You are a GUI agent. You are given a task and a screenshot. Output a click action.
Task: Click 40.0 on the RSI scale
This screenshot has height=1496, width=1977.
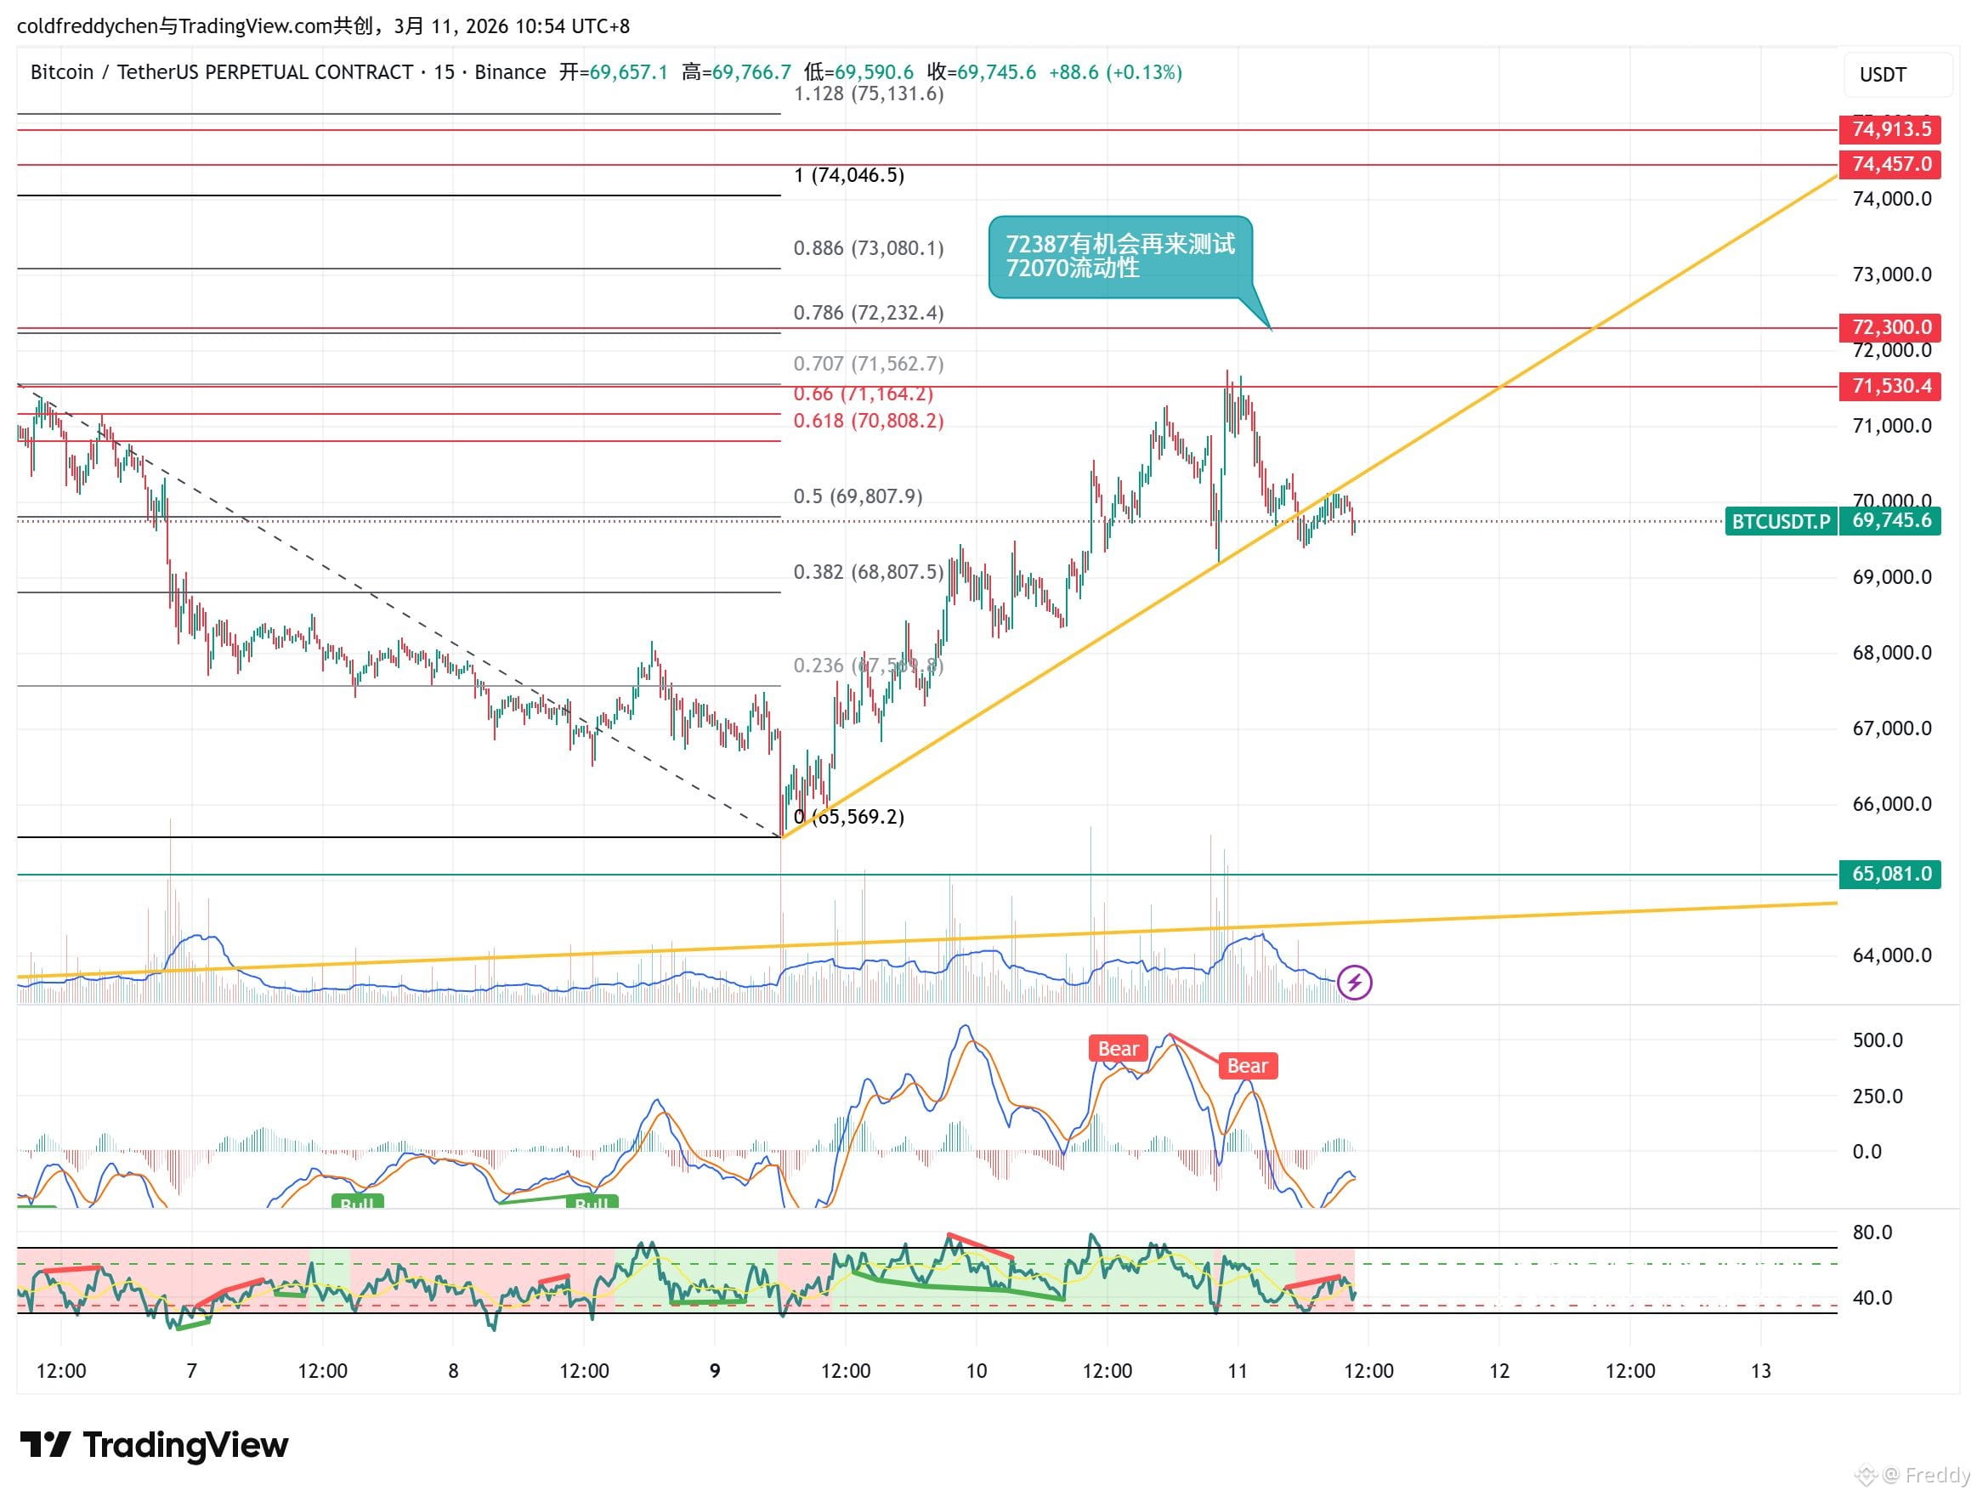point(1872,1298)
